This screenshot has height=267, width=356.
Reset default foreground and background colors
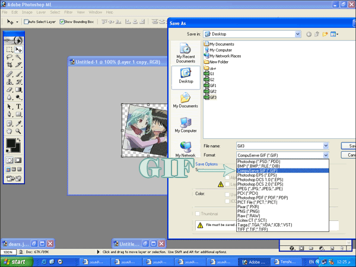pos(8,151)
